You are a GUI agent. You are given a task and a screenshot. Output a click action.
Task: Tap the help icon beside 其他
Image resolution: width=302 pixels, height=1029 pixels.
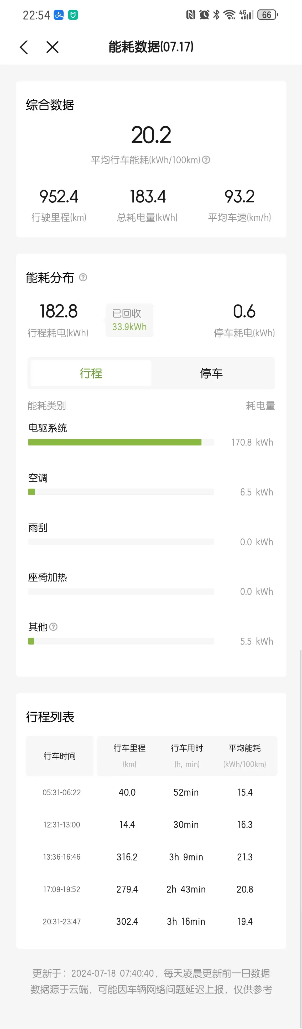click(x=53, y=627)
